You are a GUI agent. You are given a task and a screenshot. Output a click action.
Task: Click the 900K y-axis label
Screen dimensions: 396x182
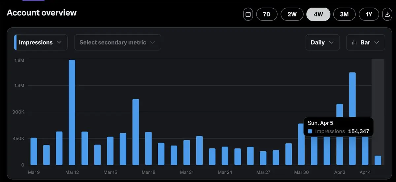tap(18, 112)
